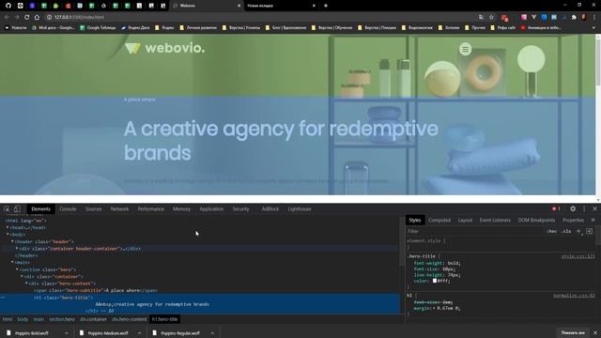Click the site info icon in address bar

pos(49,17)
